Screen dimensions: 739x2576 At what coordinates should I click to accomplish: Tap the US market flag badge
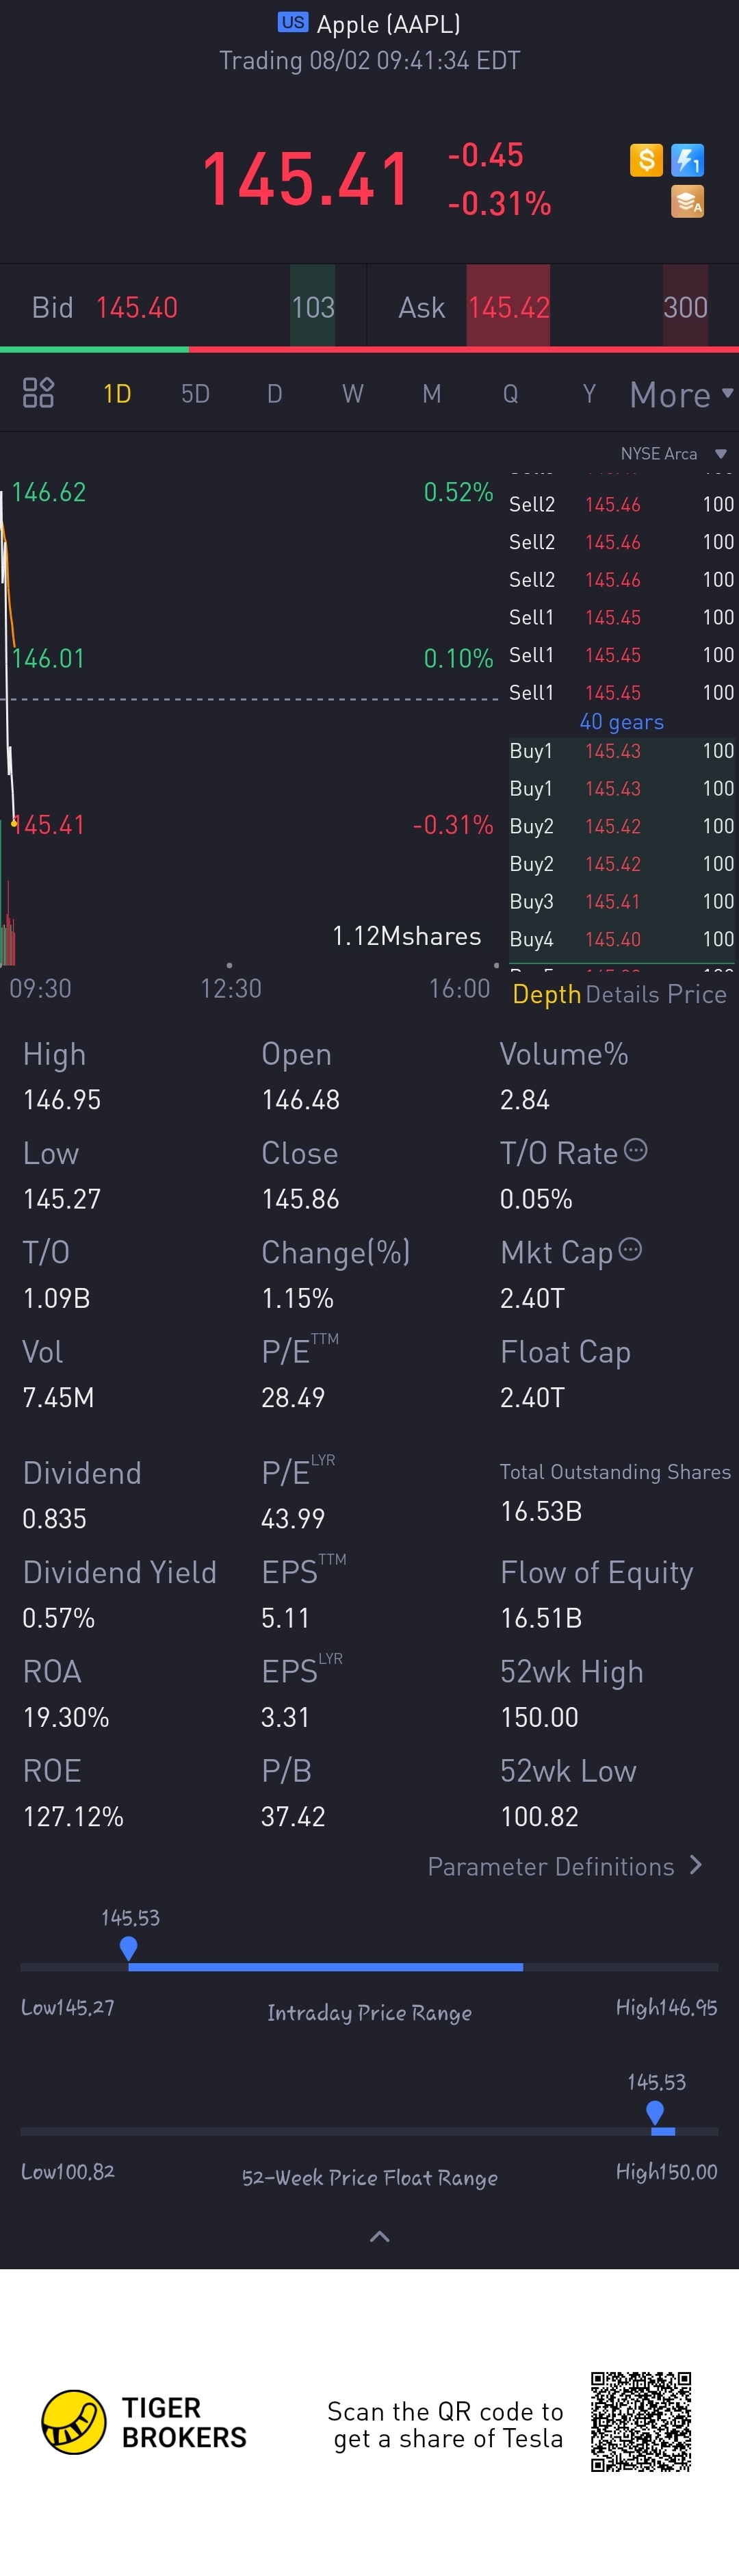(x=293, y=22)
